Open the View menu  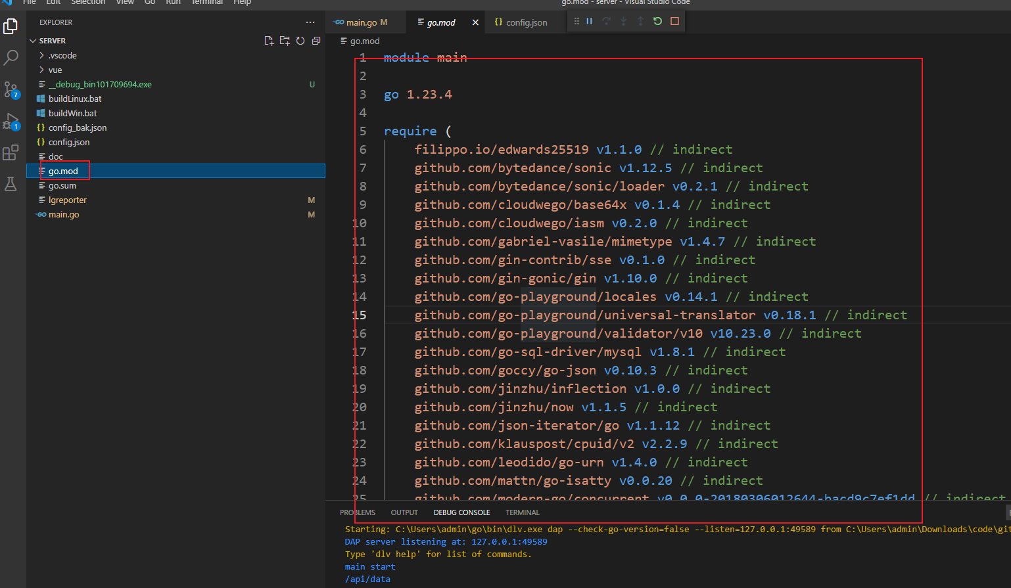point(125,3)
